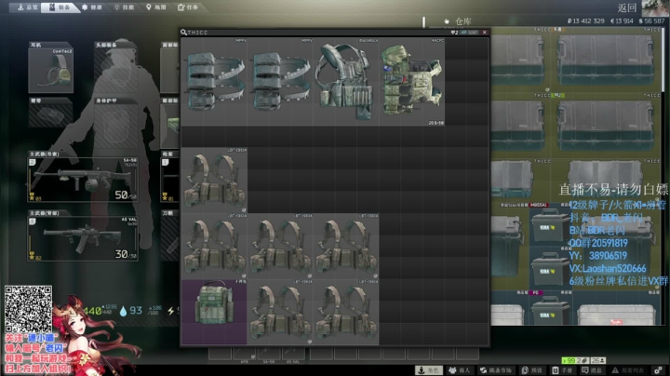Select the BlackRock chest rig
The image size is (670, 376).
tap(346, 82)
